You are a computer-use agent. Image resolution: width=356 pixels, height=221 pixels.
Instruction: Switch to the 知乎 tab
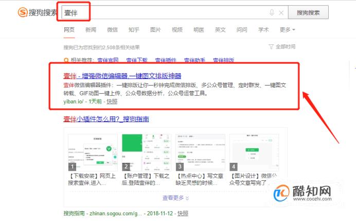click(134, 30)
